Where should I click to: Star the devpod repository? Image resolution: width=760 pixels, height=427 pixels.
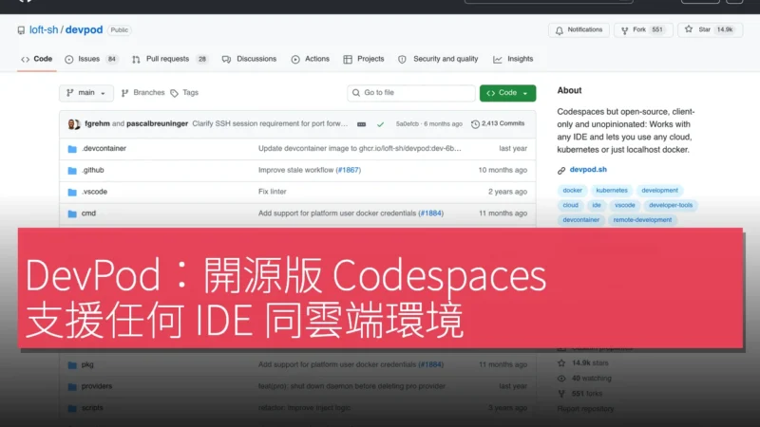[710, 30]
